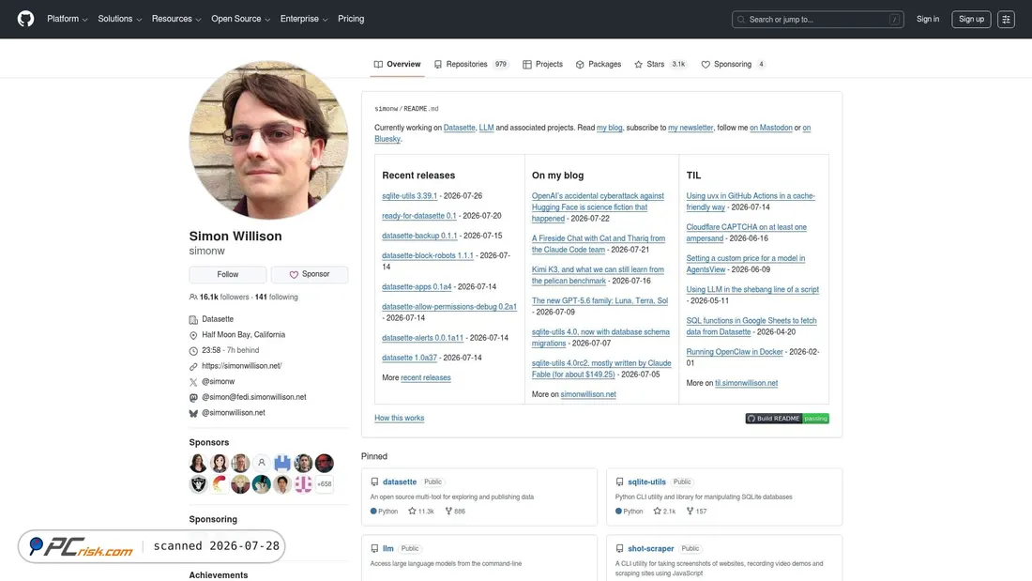Open datasette-backup 0.1.1 release
The width and height of the screenshot is (1032, 581).
(x=419, y=236)
